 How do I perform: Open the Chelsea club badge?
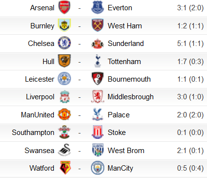point(65,43)
